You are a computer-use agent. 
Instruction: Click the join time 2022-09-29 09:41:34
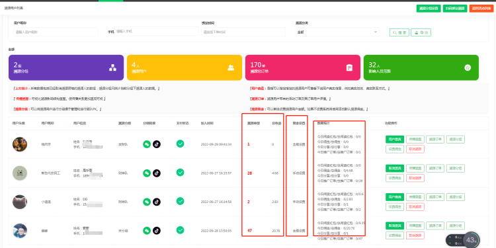click(x=216, y=145)
